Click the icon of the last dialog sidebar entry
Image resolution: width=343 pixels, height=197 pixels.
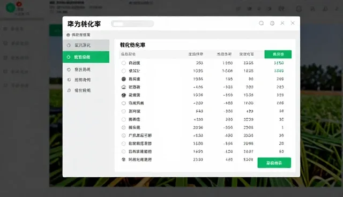(69, 90)
